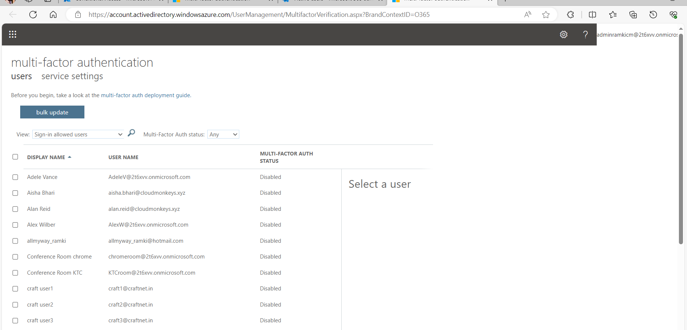Open the browser history icon
The width and height of the screenshot is (687, 330).
pos(653,15)
